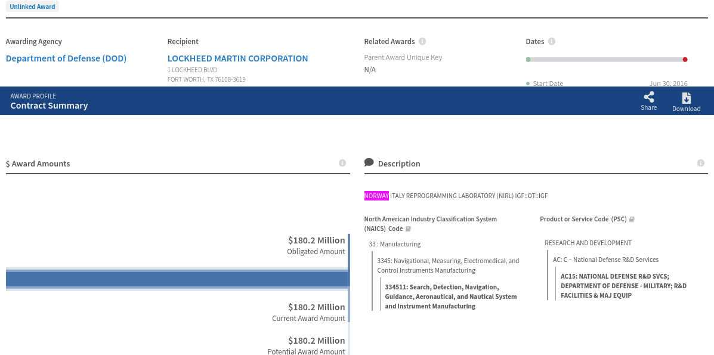Click the 'Jun 30, 2016' start date value
714x355 pixels.
coord(669,84)
